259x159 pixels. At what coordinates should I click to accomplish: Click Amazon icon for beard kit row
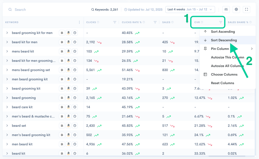click(68, 153)
